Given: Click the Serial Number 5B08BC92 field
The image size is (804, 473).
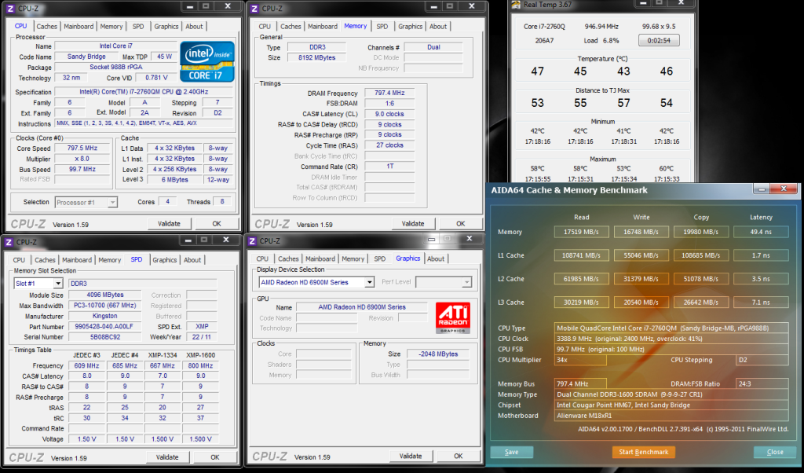Looking at the screenshot, I should click(x=104, y=337).
